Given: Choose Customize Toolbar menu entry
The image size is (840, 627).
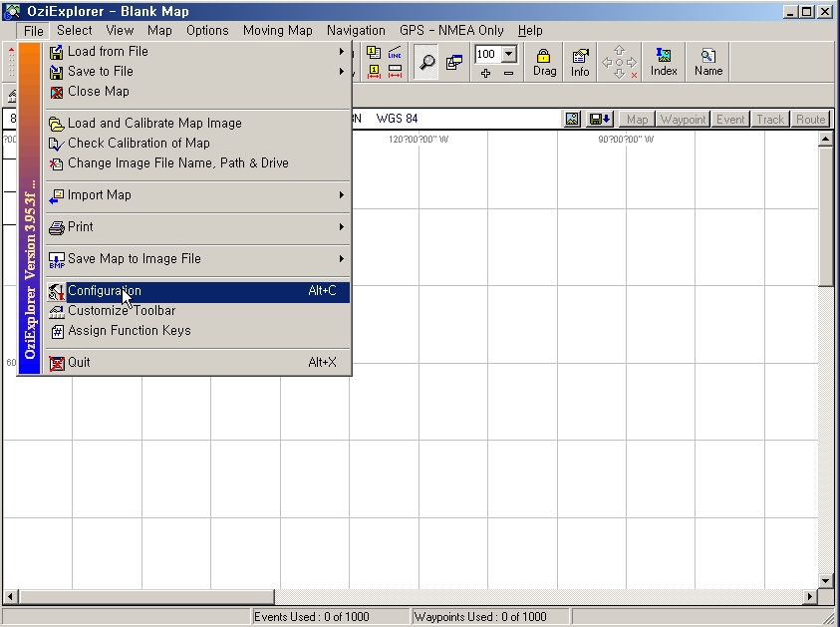Looking at the screenshot, I should pyautogui.click(x=197, y=311).
